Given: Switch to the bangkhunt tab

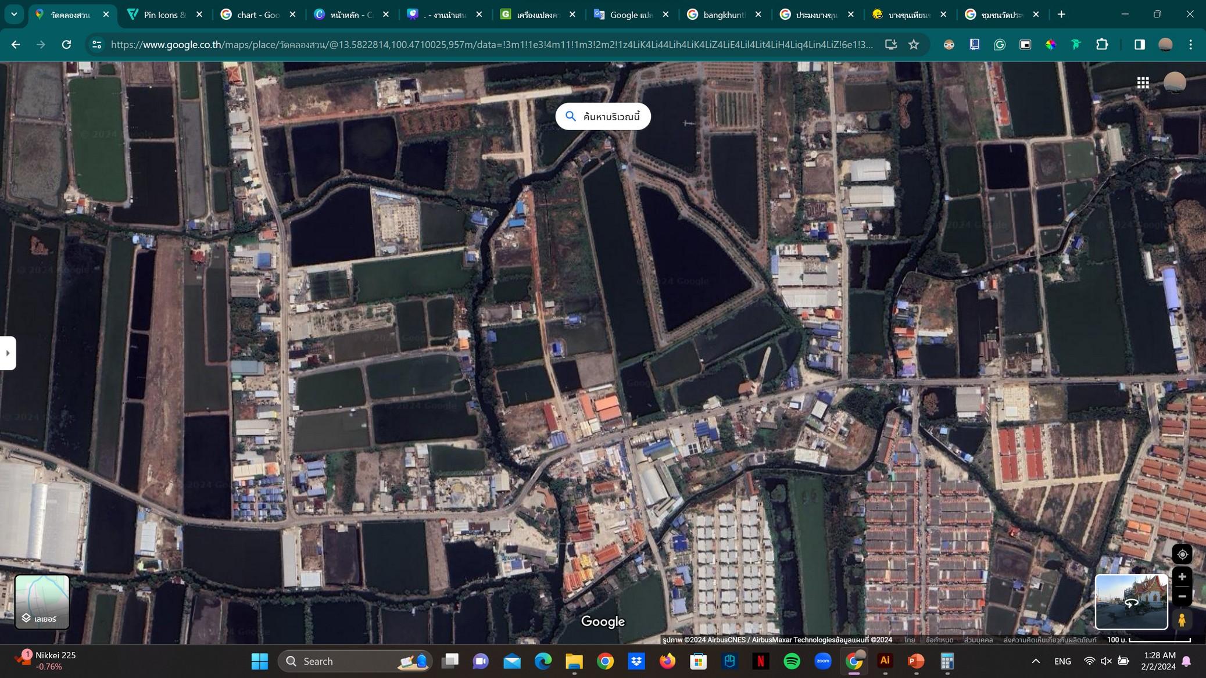Looking at the screenshot, I should tap(724, 15).
